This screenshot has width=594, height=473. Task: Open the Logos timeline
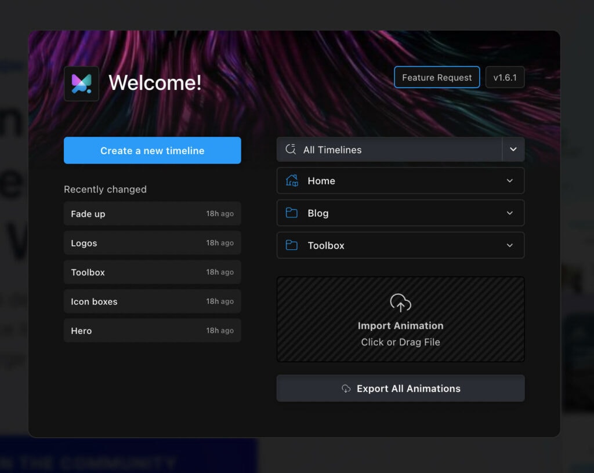click(x=152, y=243)
